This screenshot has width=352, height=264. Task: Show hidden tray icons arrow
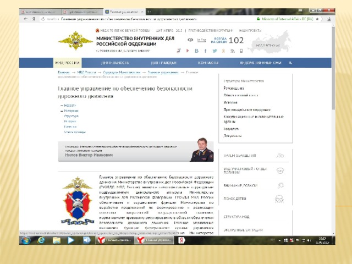[279, 240]
